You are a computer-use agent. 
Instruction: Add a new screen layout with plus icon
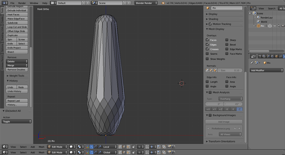pos(84,3)
